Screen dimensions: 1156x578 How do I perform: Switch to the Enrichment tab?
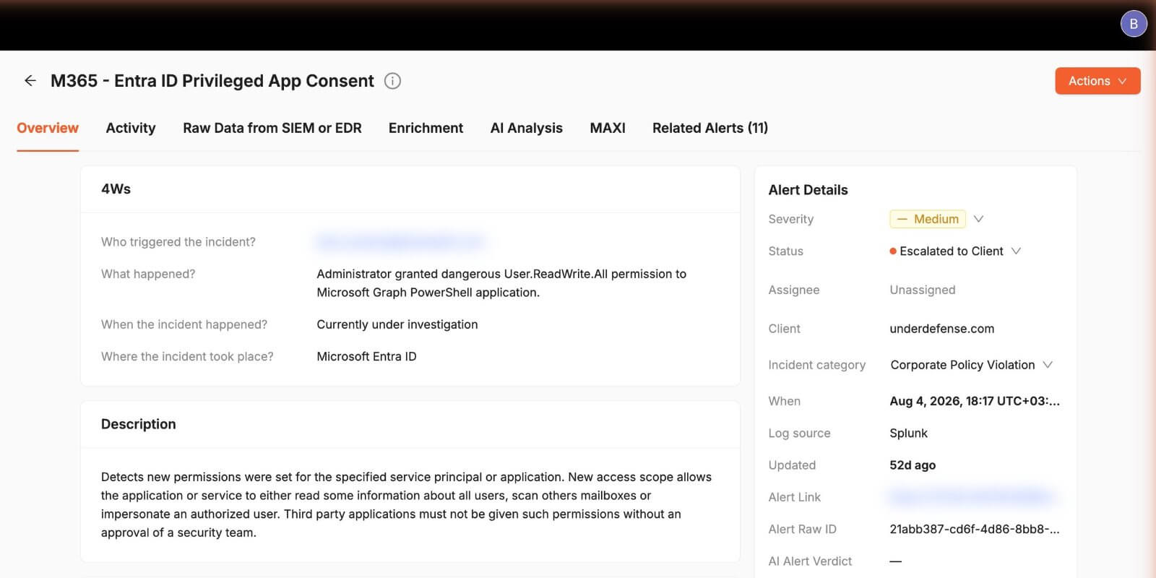[x=426, y=128]
